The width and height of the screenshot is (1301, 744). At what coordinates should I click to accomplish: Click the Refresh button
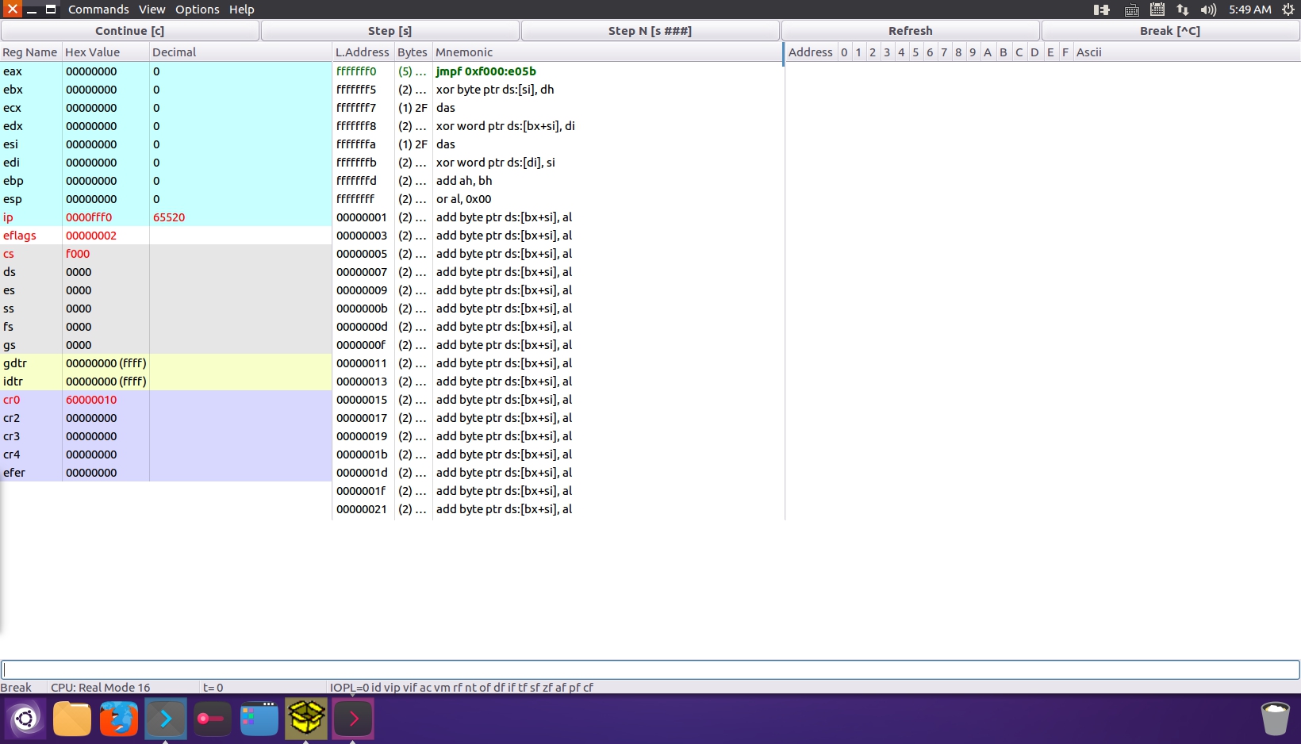910,30
